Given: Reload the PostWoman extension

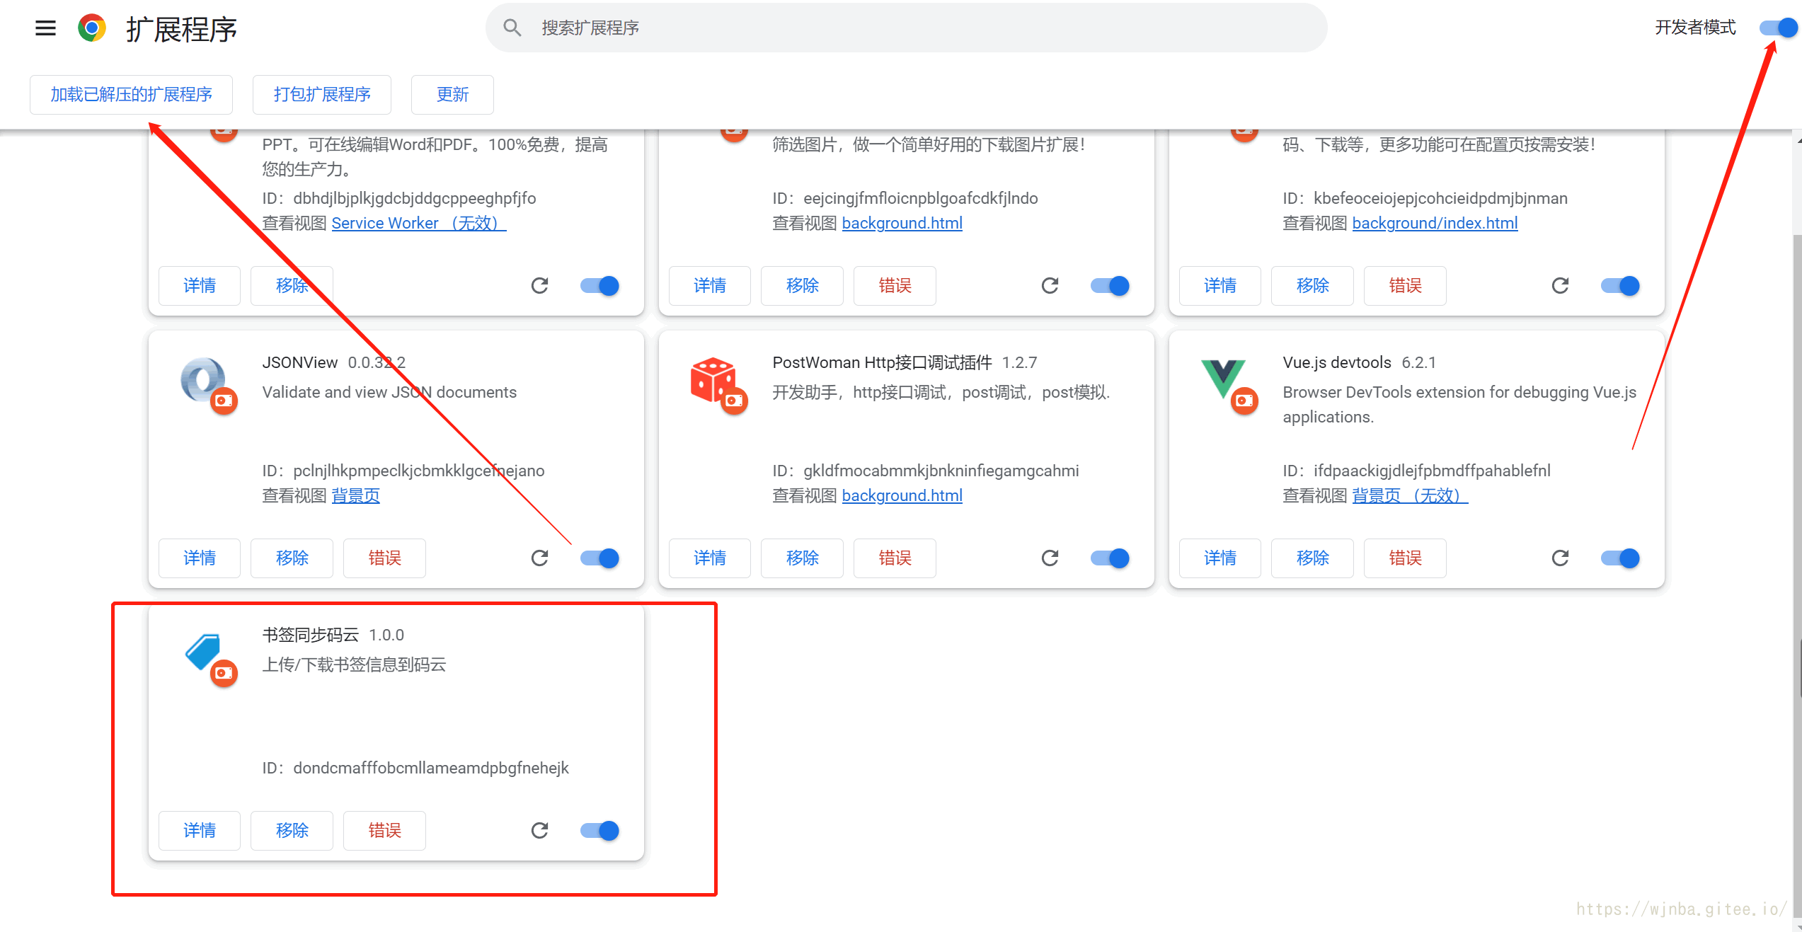Looking at the screenshot, I should click(1050, 558).
